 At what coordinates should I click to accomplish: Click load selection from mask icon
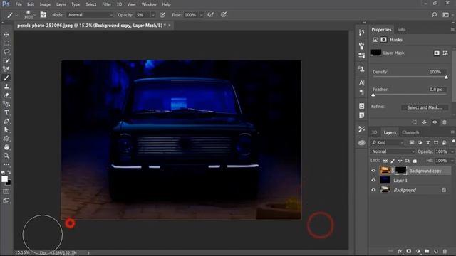click(x=415, y=122)
